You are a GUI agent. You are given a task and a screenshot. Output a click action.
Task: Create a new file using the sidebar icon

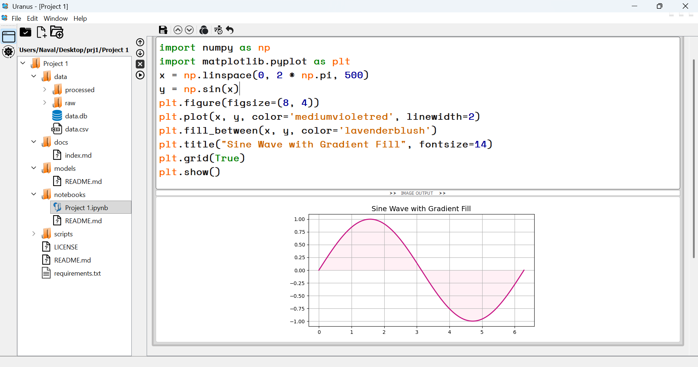coord(41,32)
